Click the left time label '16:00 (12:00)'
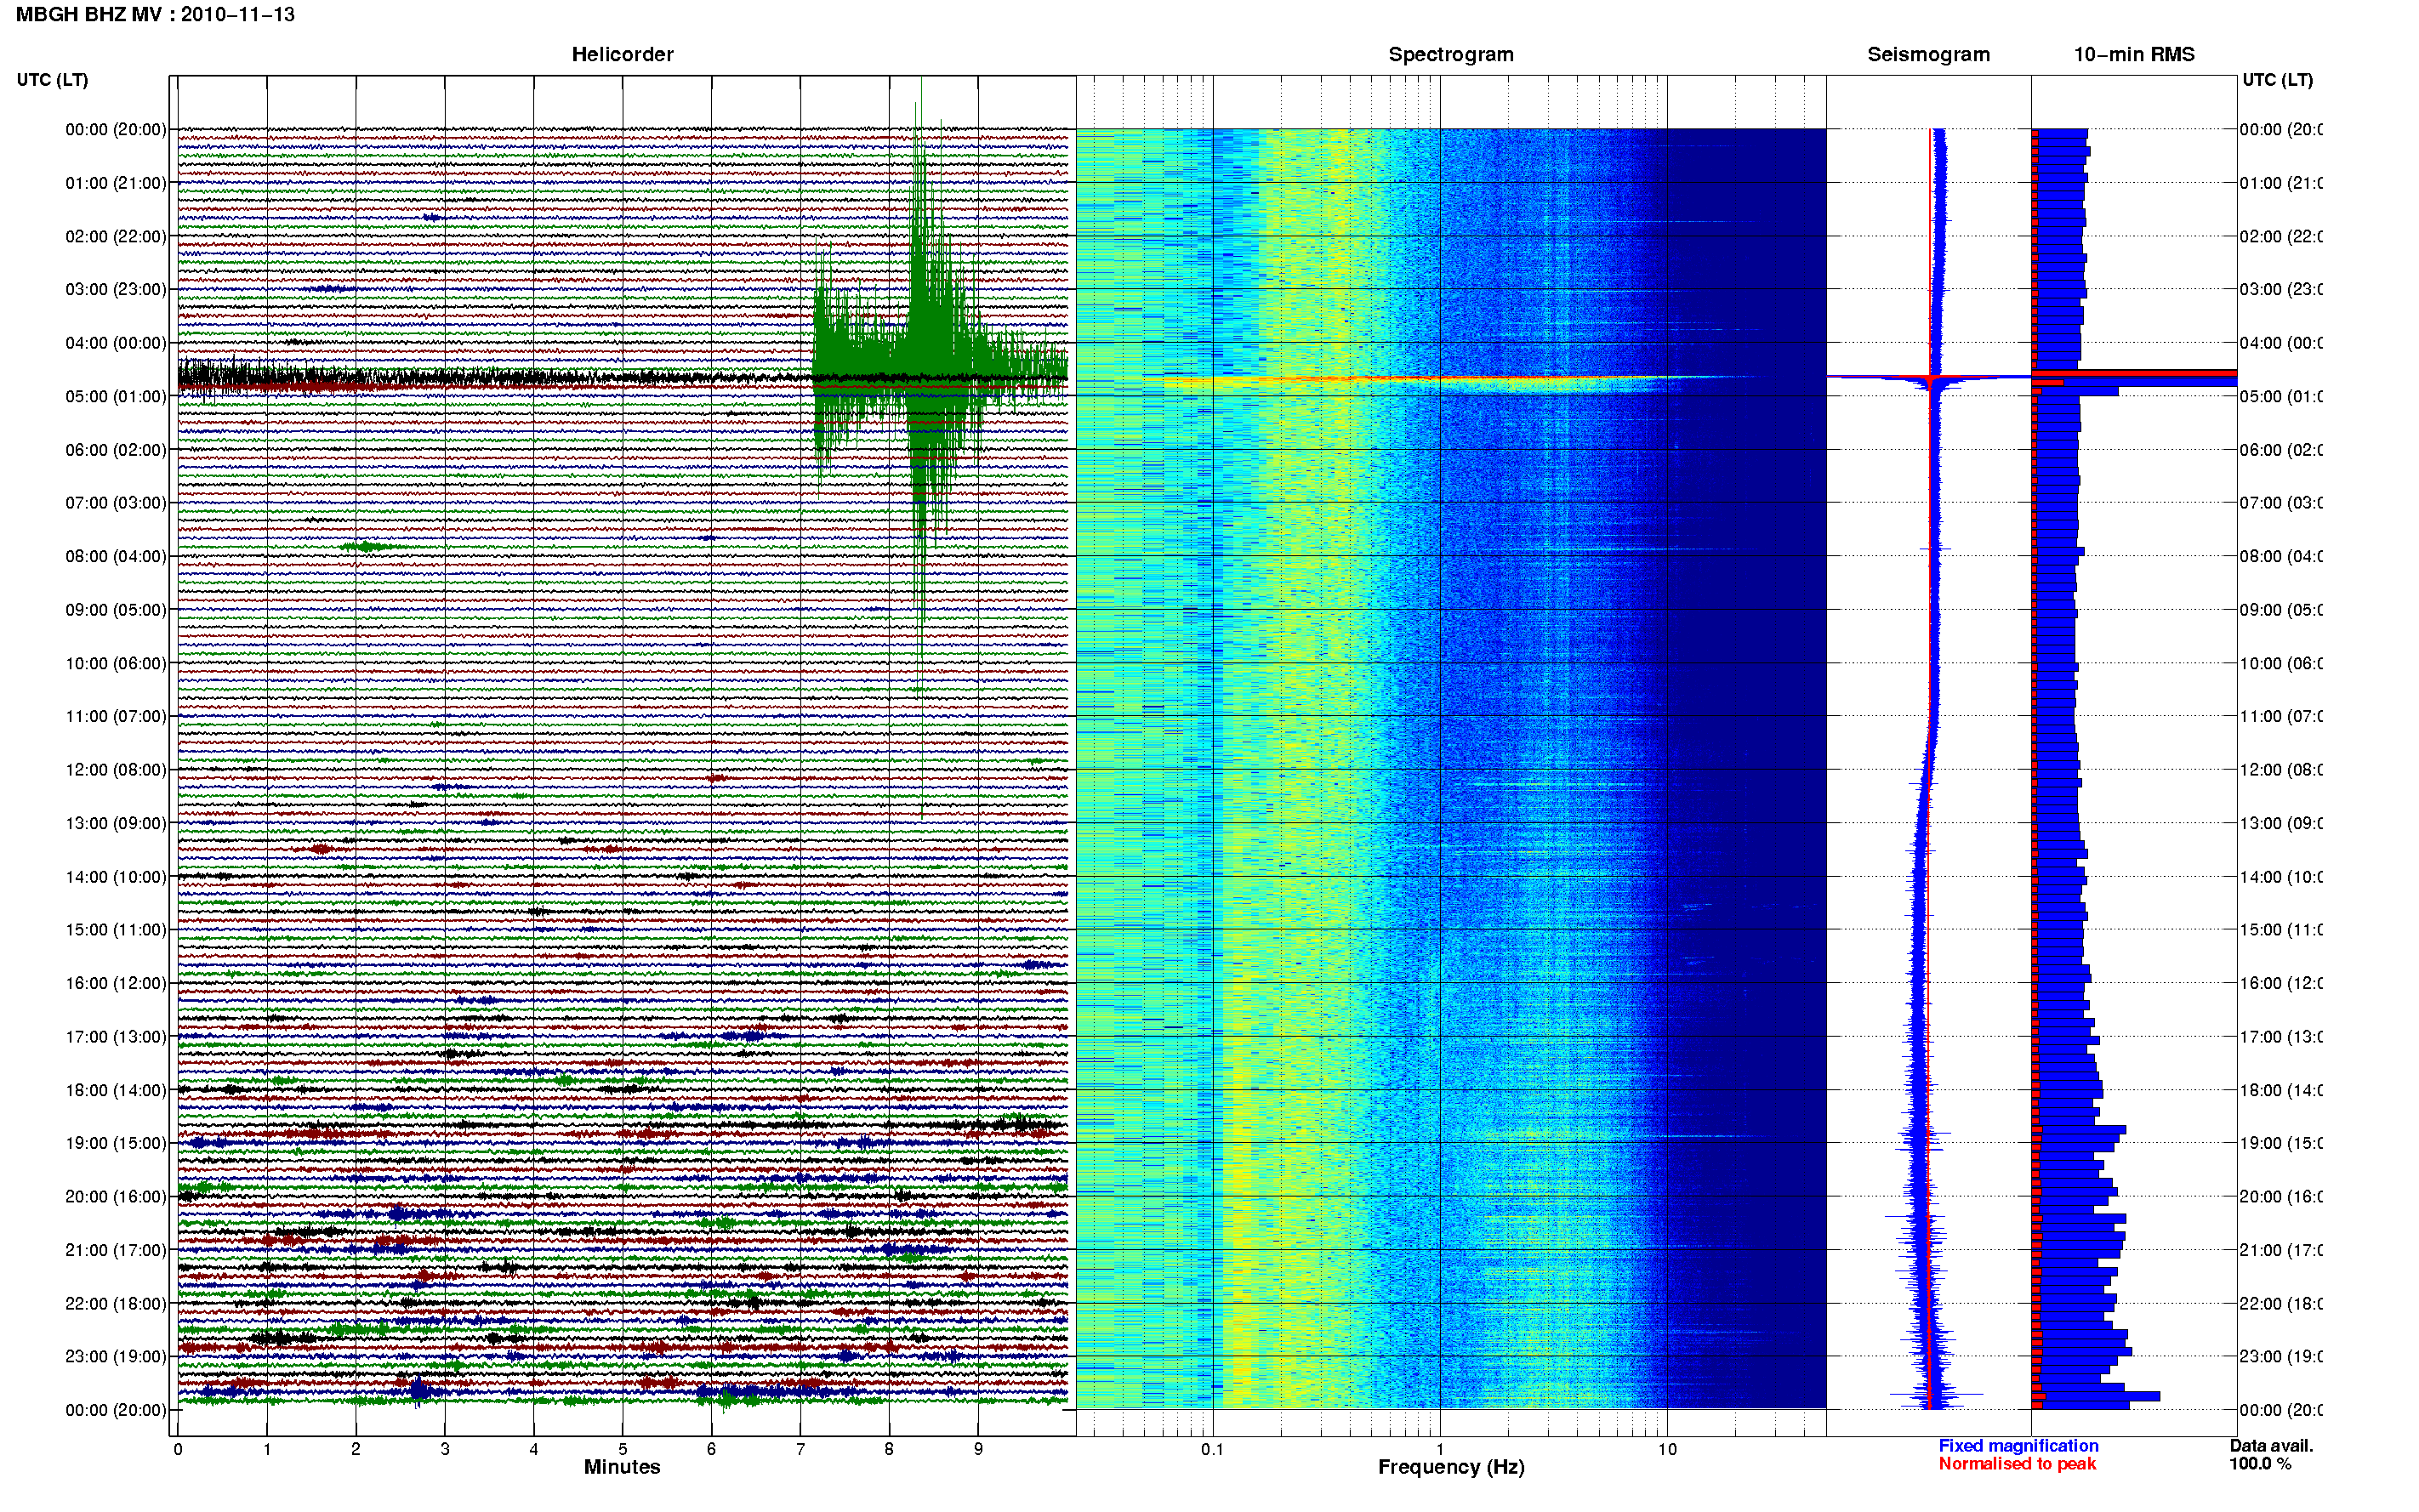 click(116, 983)
